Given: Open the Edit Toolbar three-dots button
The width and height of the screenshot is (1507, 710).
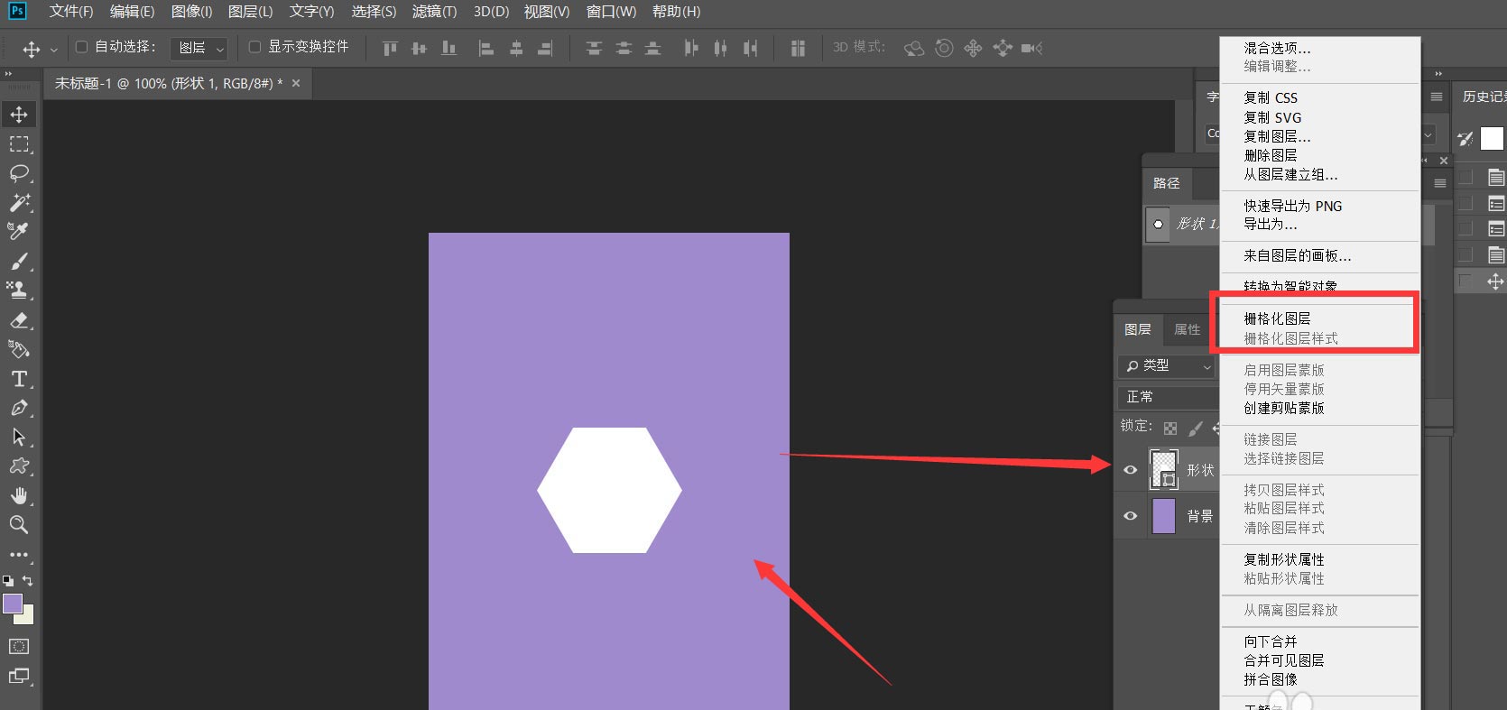Looking at the screenshot, I should pyautogui.click(x=19, y=554).
